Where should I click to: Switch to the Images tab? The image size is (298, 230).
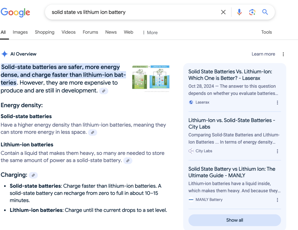[x=20, y=32]
